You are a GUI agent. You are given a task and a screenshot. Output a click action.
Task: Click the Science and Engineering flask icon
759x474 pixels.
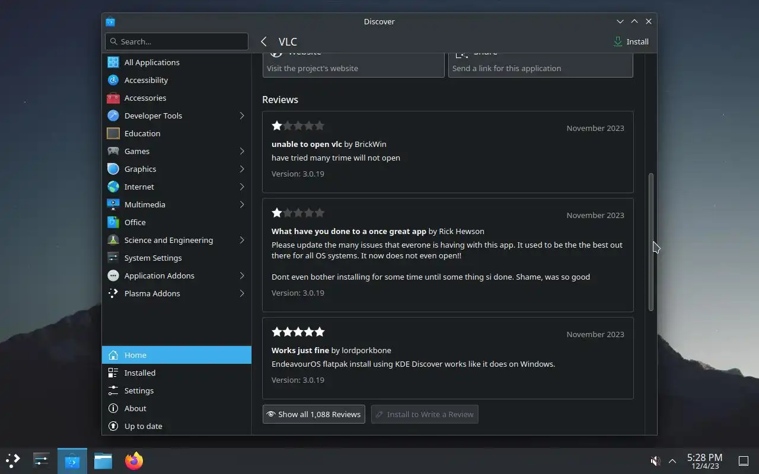(113, 240)
